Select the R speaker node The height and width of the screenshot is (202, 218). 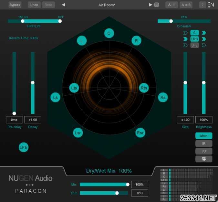click(x=136, y=41)
